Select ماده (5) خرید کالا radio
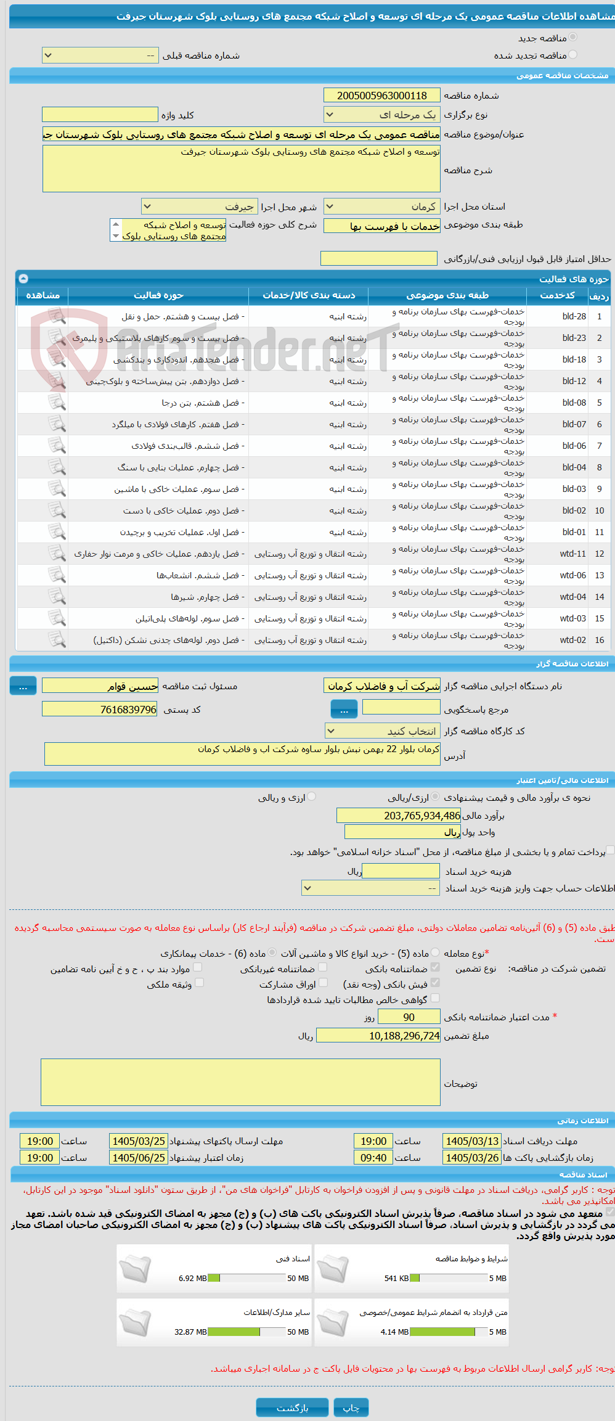 [436, 952]
